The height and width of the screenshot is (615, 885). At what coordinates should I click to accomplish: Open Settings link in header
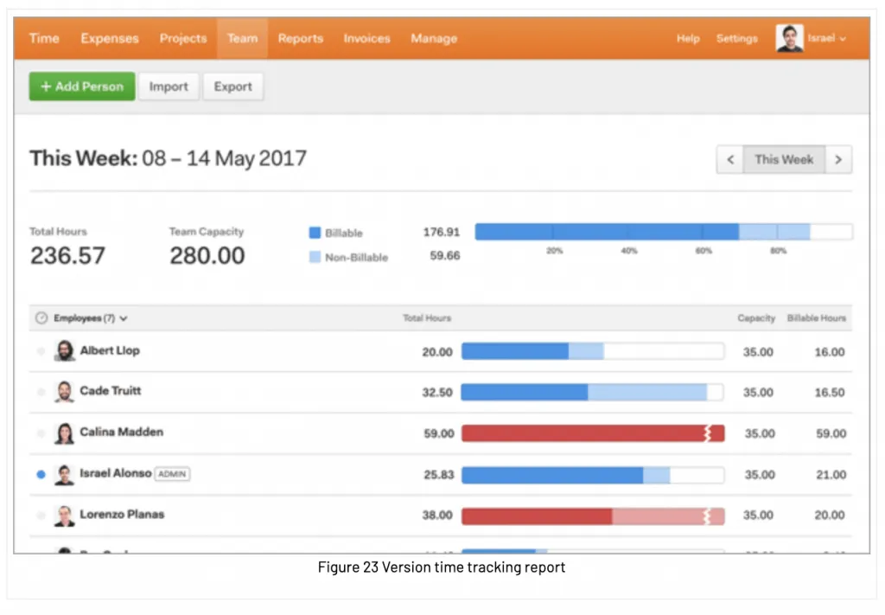tap(736, 38)
